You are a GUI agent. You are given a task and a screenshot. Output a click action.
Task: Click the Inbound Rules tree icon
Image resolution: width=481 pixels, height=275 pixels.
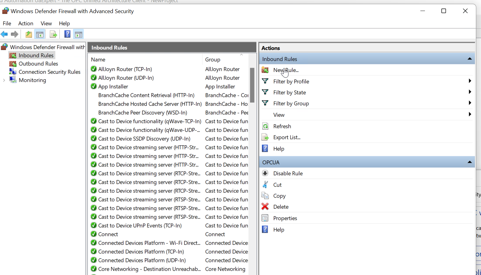[13, 55]
